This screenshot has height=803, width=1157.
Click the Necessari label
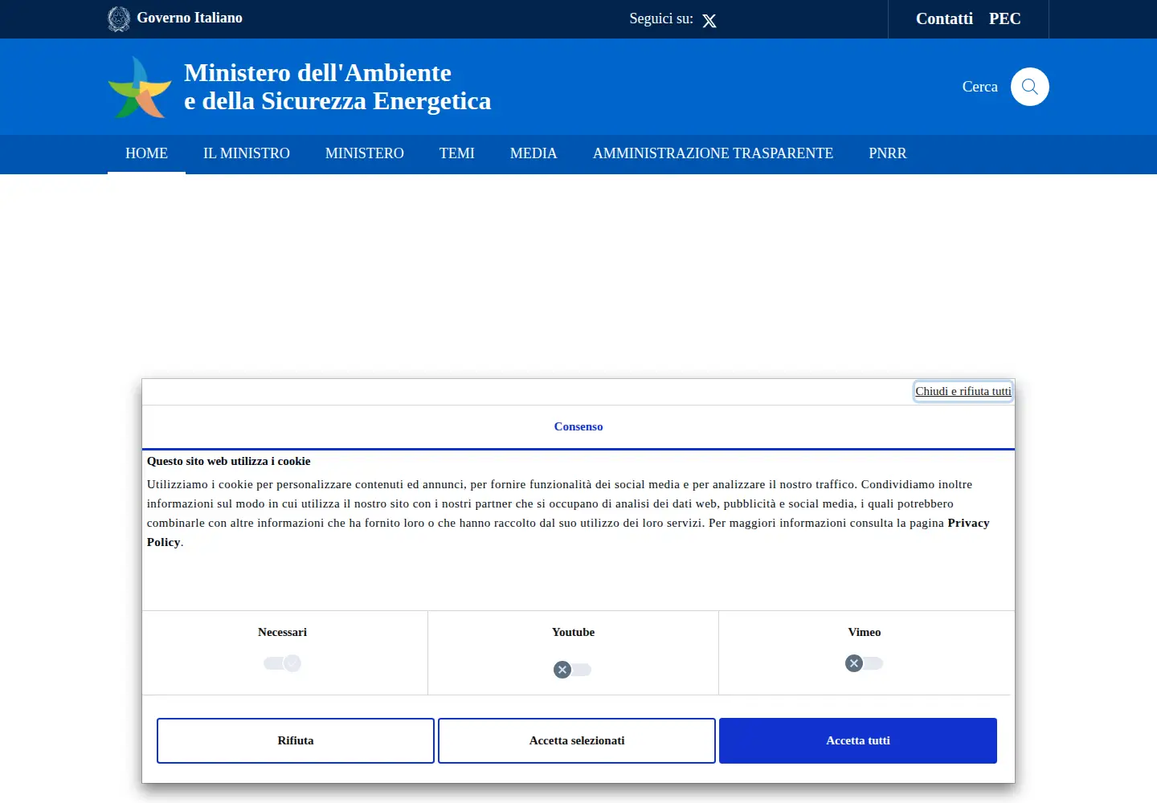(282, 632)
